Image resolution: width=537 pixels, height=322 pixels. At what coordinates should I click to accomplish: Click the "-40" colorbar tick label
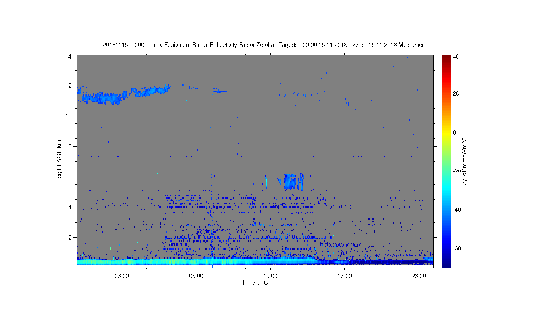(457, 210)
